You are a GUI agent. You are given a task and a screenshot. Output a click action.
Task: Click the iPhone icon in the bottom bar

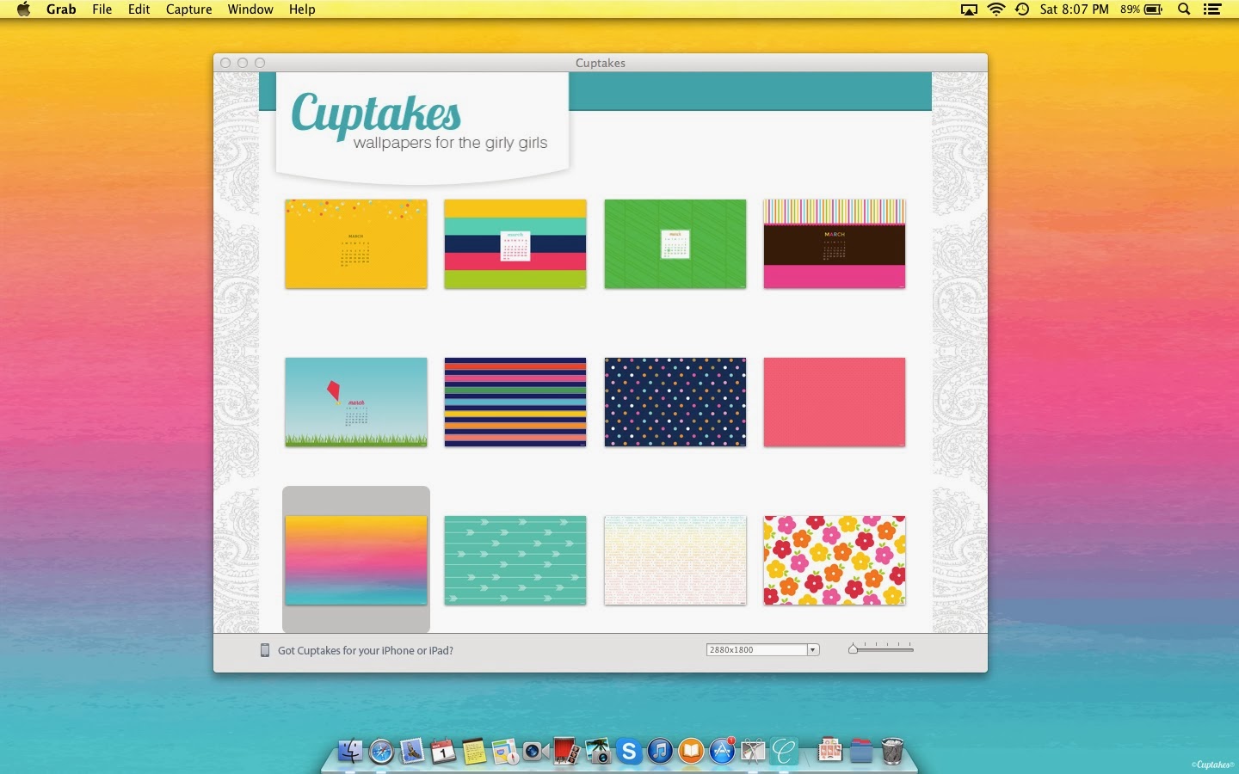tap(265, 650)
